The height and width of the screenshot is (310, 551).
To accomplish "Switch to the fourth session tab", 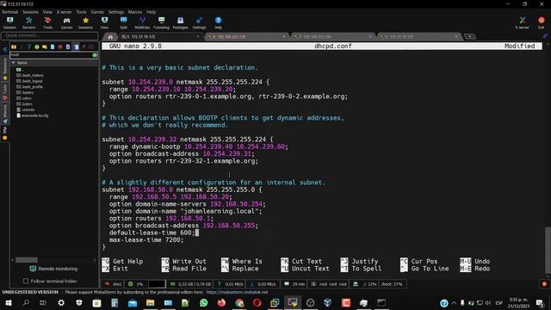I will (418, 36).
